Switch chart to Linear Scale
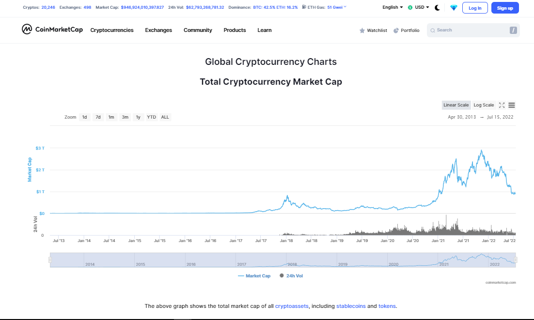Viewport: 534px width, 320px height. point(456,105)
